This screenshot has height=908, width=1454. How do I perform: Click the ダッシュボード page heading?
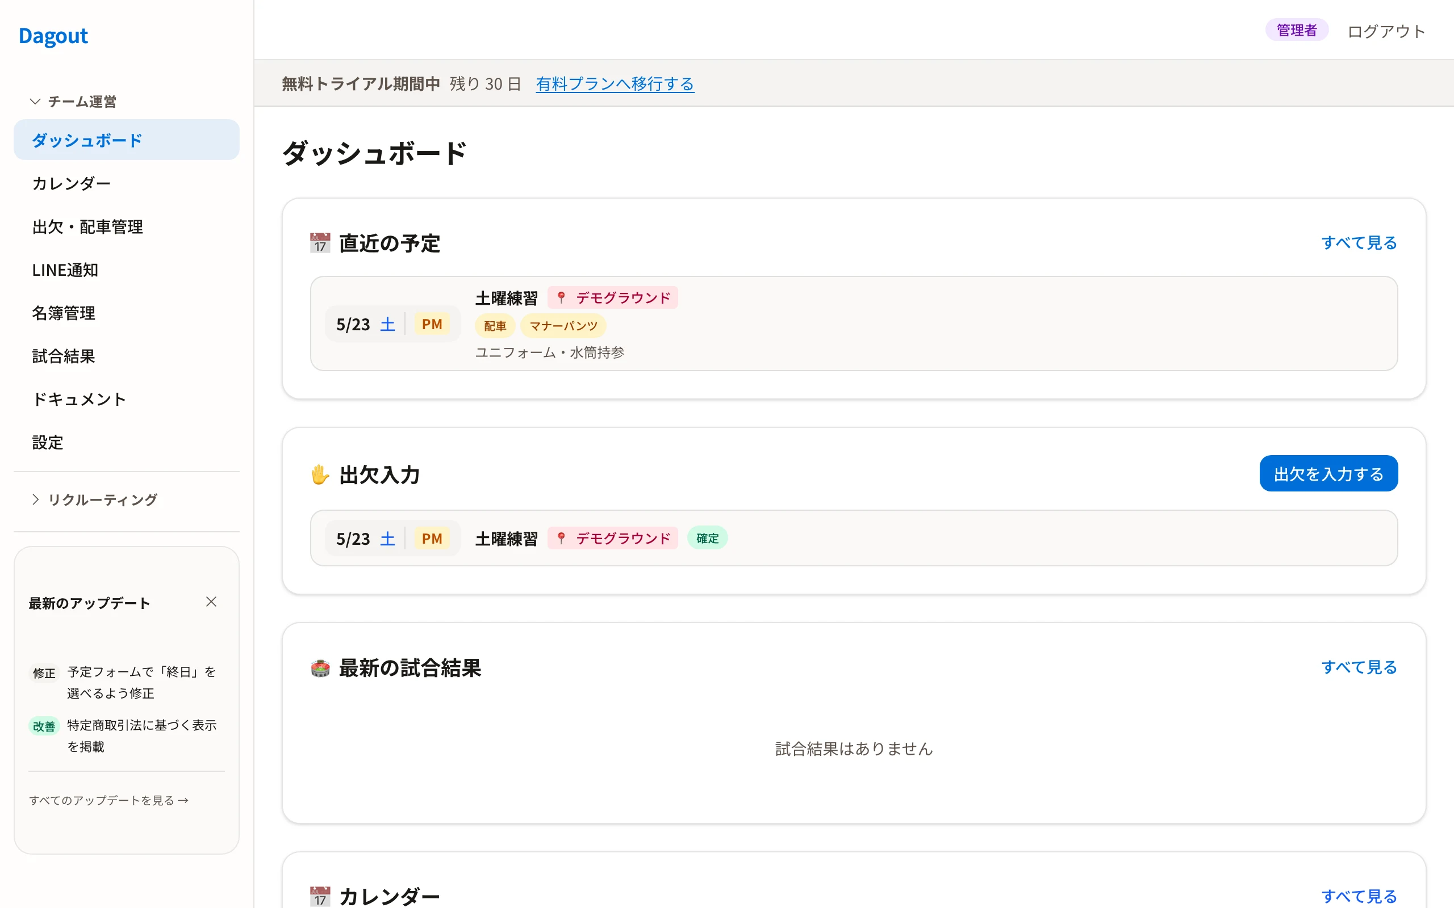pos(374,153)
